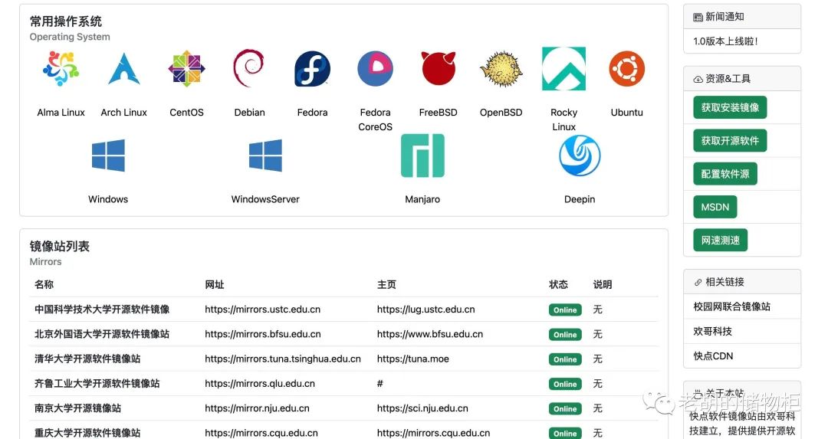Click the 名称 column header
Viewport: 828px width, 439px height.
(x=44, y=285)
